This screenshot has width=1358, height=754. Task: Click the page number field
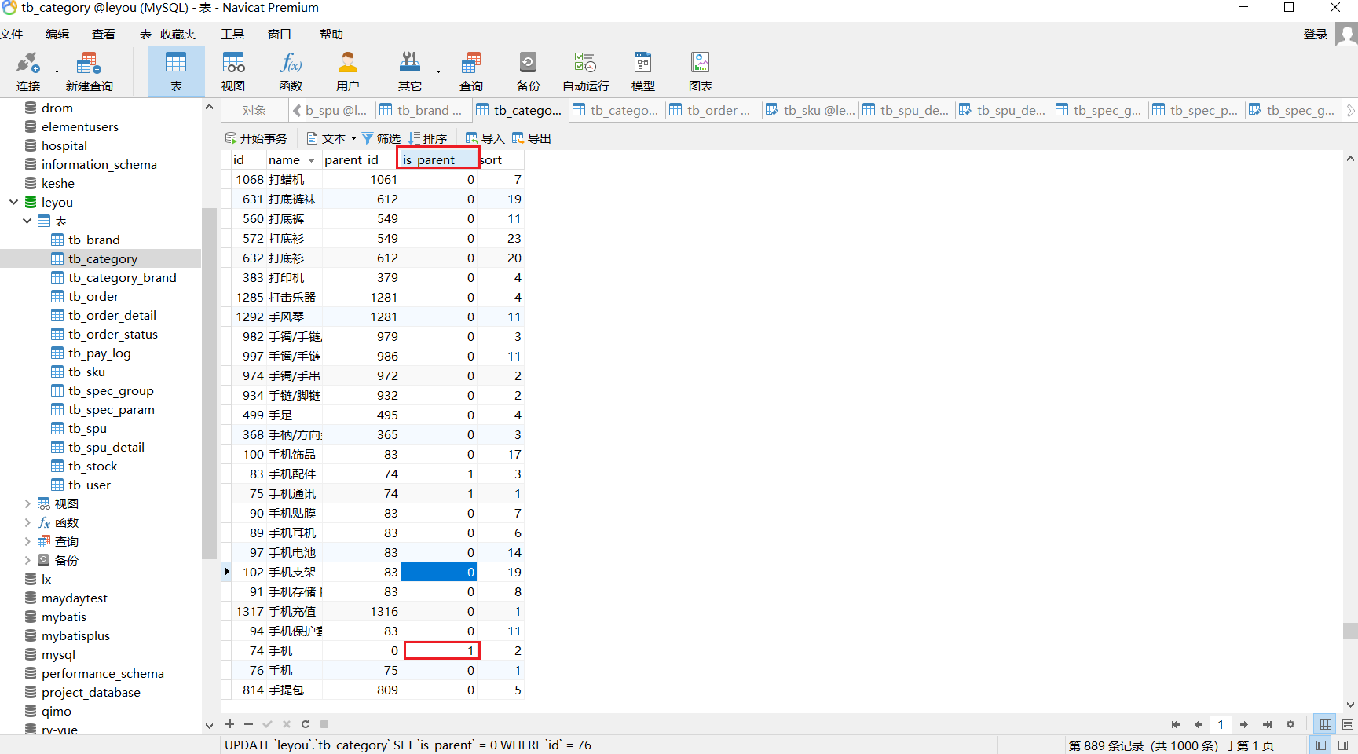click(x=1221, y=724)
